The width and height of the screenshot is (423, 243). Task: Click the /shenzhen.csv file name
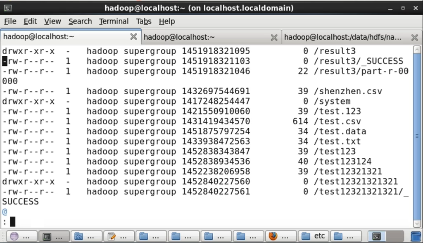pyautogui.click(x=348, y=91)
